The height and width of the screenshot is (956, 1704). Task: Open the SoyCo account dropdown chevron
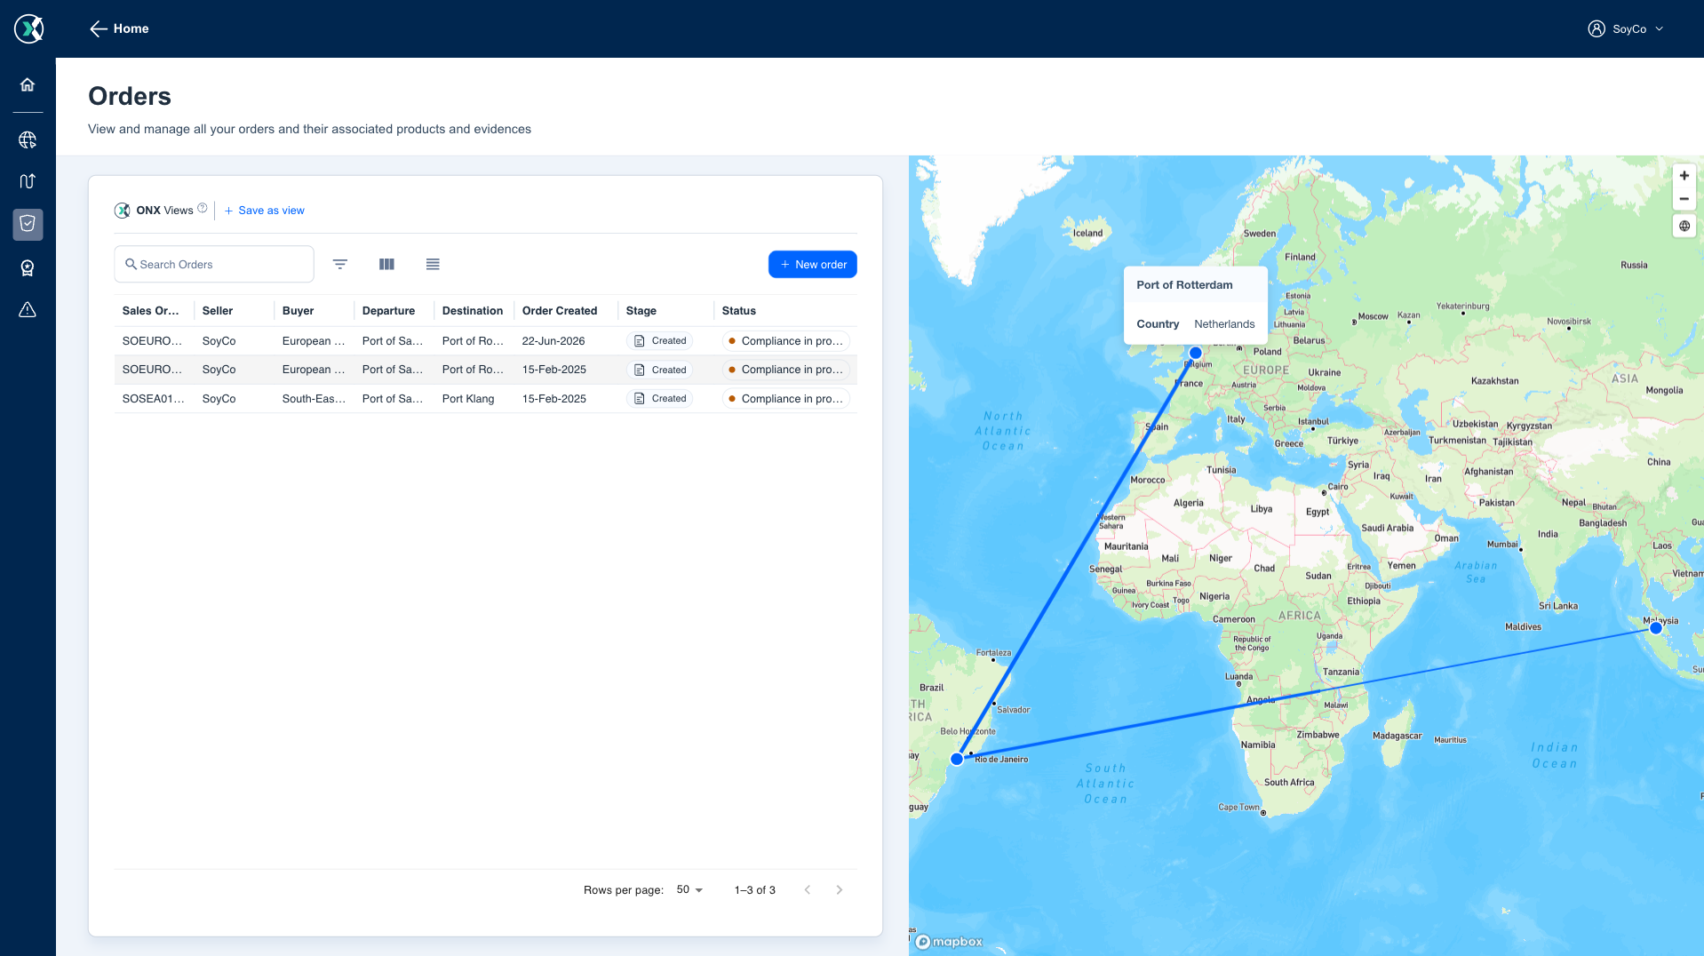1659,29
